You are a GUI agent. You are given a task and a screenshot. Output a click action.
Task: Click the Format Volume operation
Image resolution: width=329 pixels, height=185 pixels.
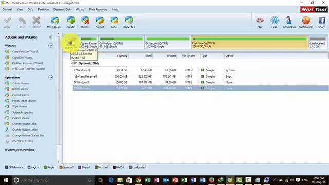pos(21,95)
